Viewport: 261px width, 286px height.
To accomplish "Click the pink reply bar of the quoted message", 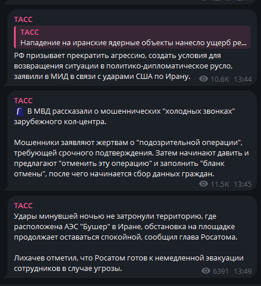I will [x=15, y=37].
